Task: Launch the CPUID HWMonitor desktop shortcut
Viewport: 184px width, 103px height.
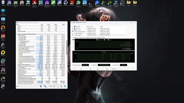Action: point(34,3)
